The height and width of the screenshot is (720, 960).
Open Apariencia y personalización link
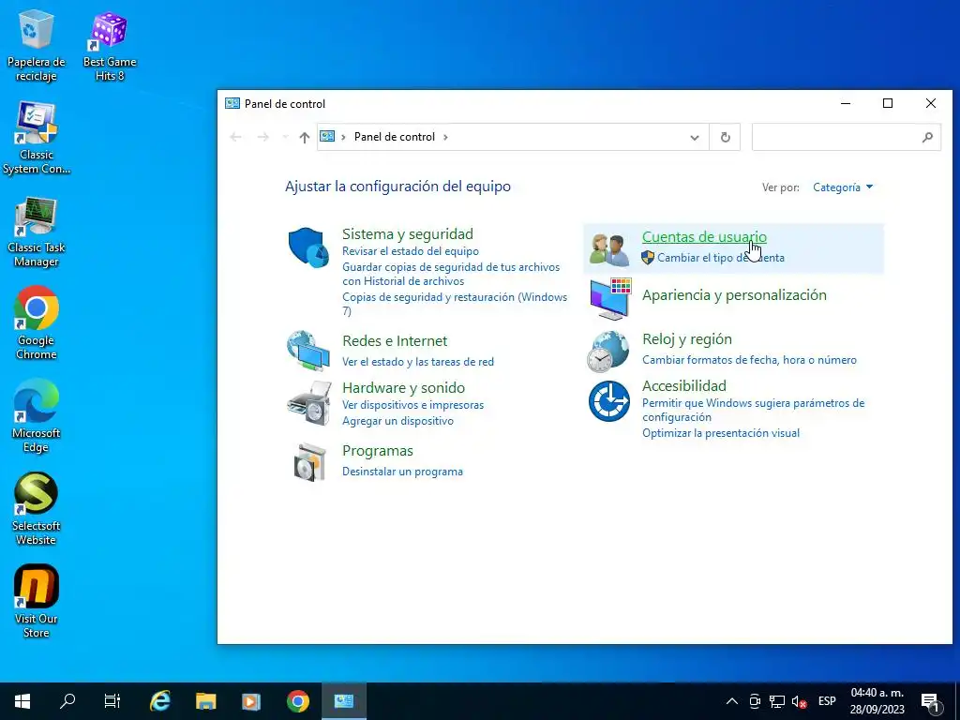pos(734,295)
